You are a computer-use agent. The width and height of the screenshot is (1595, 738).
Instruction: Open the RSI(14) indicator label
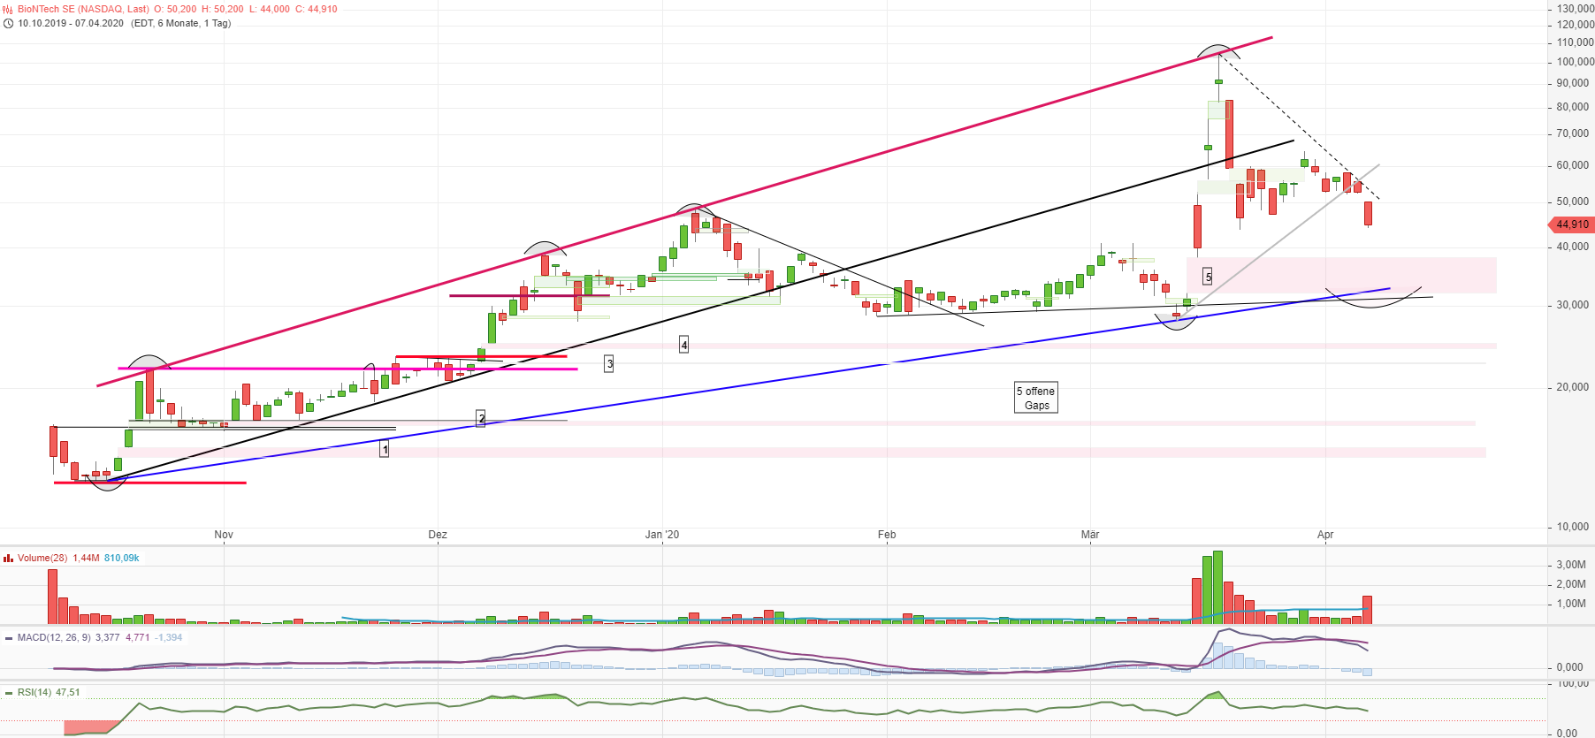[x=34, y=693]
